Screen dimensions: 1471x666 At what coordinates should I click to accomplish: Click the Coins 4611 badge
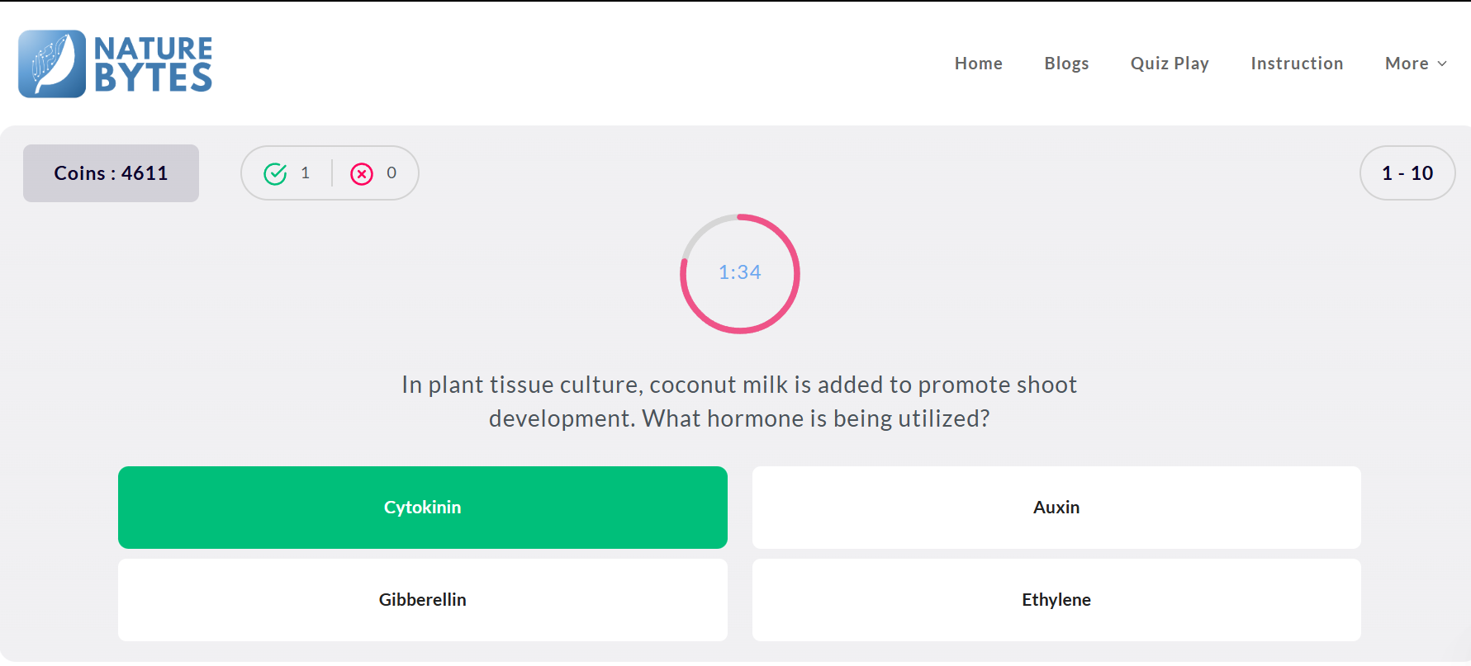pos(111,173)
